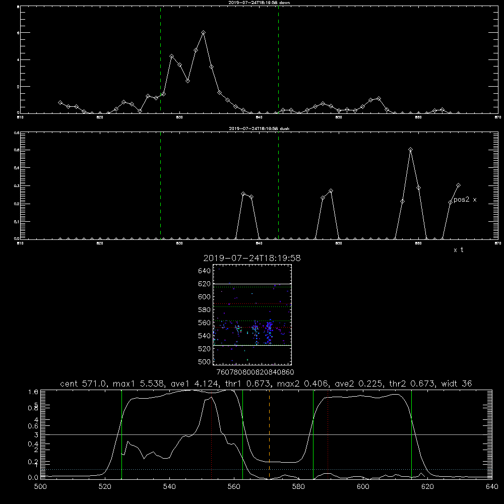This screenshot has width=504, height=504.
Task: Click the '560' x-axis label of bottom plot
Action: [234, 487]
